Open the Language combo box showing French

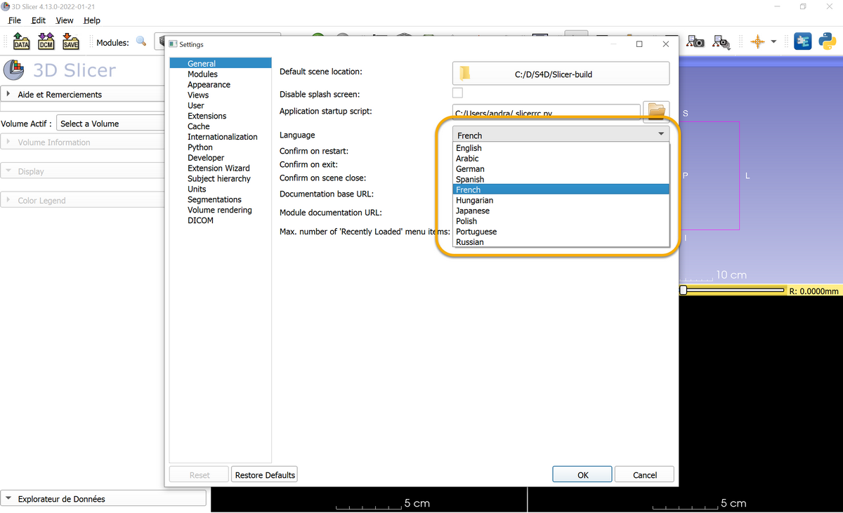[x=561, y=135]
